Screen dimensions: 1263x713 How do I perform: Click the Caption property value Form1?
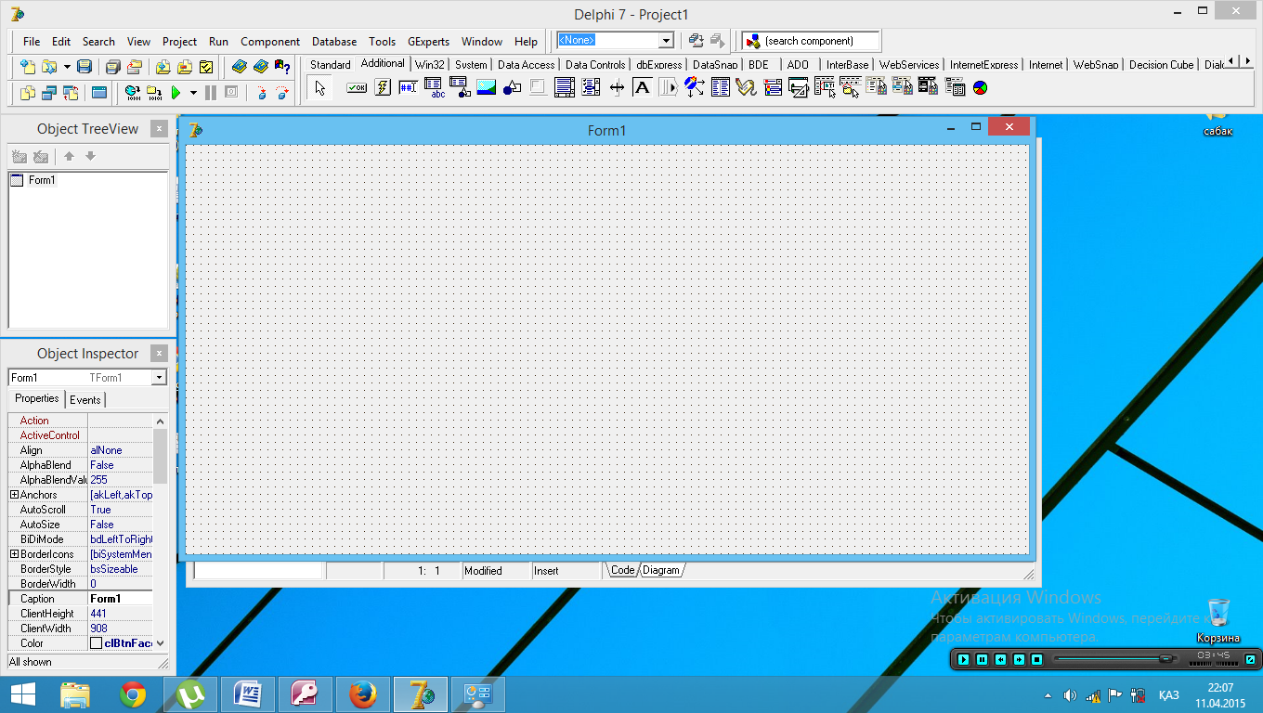121,599
